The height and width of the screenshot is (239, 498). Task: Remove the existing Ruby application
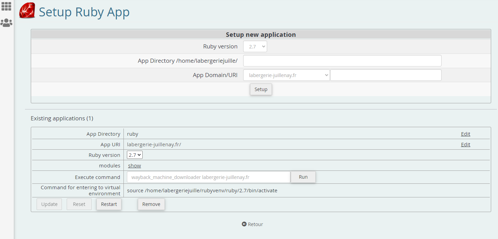(151, 204)
